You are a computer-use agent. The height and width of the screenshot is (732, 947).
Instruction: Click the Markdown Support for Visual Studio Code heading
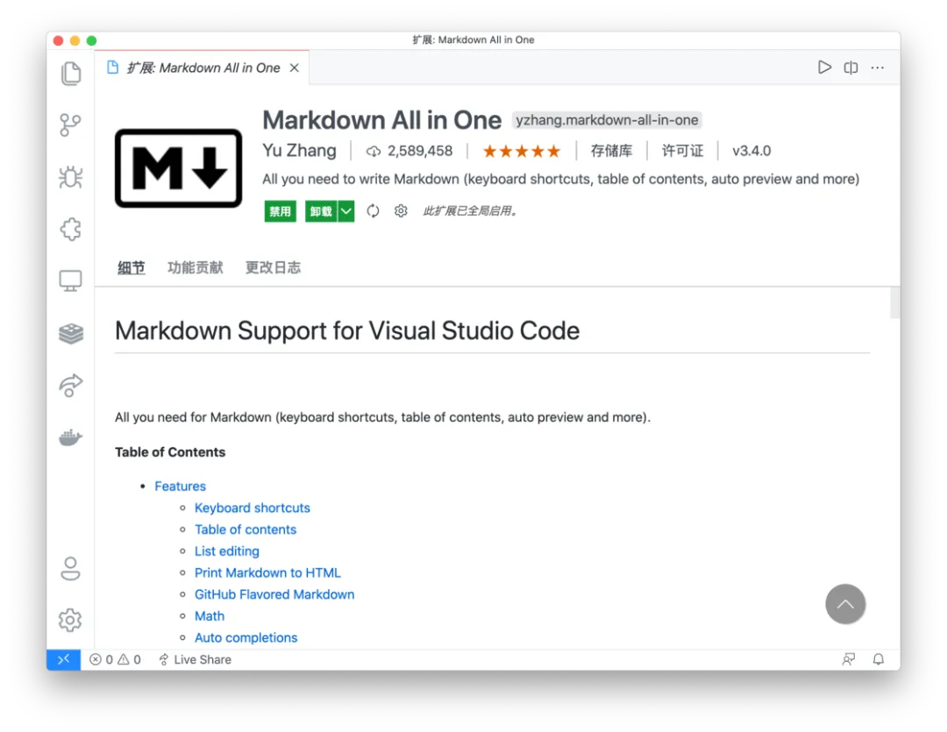click(x=347, y=331)
